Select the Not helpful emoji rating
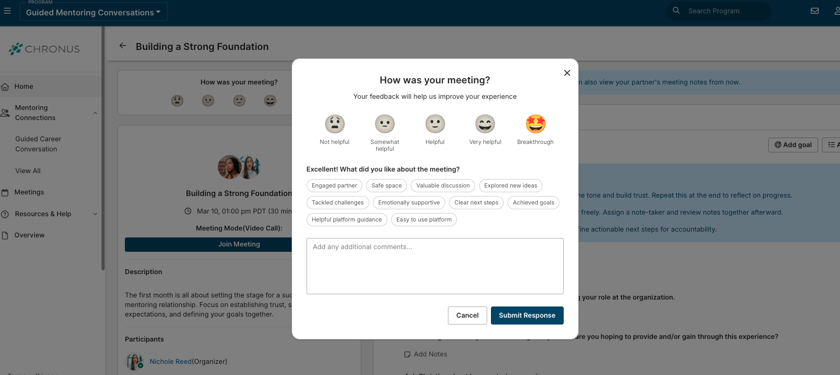Viewport: 840px width, 375px height. tap(334, 124)
